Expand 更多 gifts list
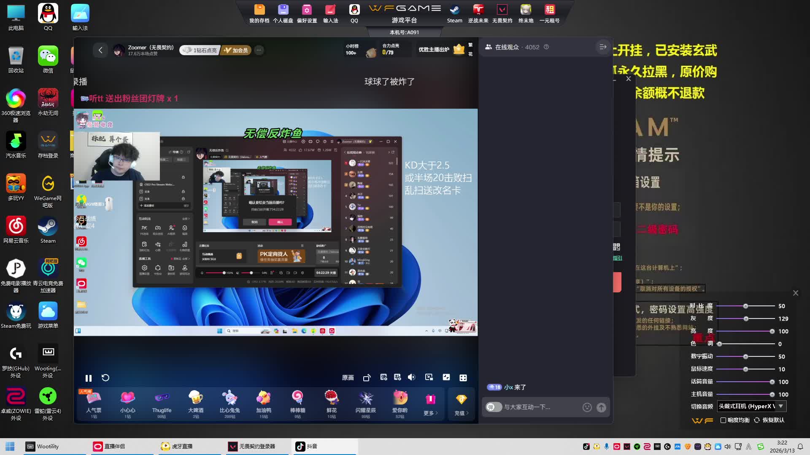The image size is (810, 455). point(430,404)
